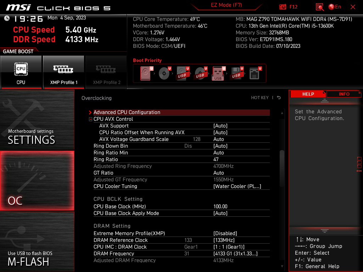The width and height of the screenshot is (363, 272).
Task: Collapse the CPU AVX Control group
Action: (x=90, y=119)
